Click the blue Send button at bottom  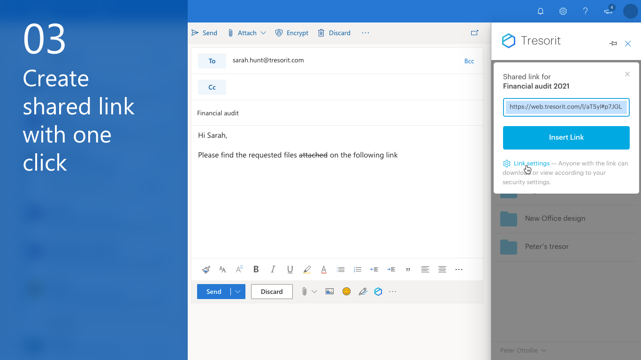214,292
